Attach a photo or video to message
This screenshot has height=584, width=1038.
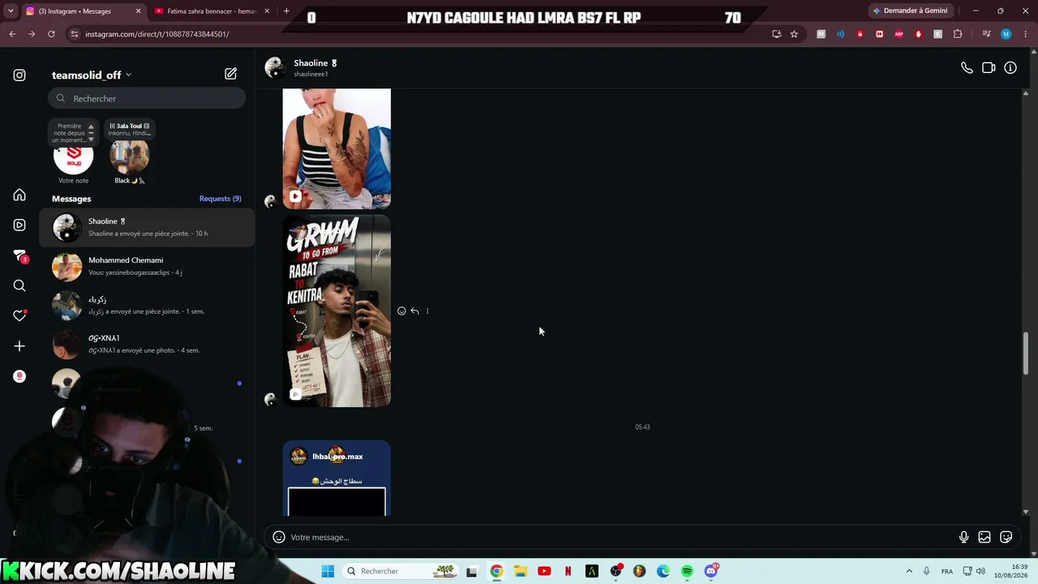984,537
